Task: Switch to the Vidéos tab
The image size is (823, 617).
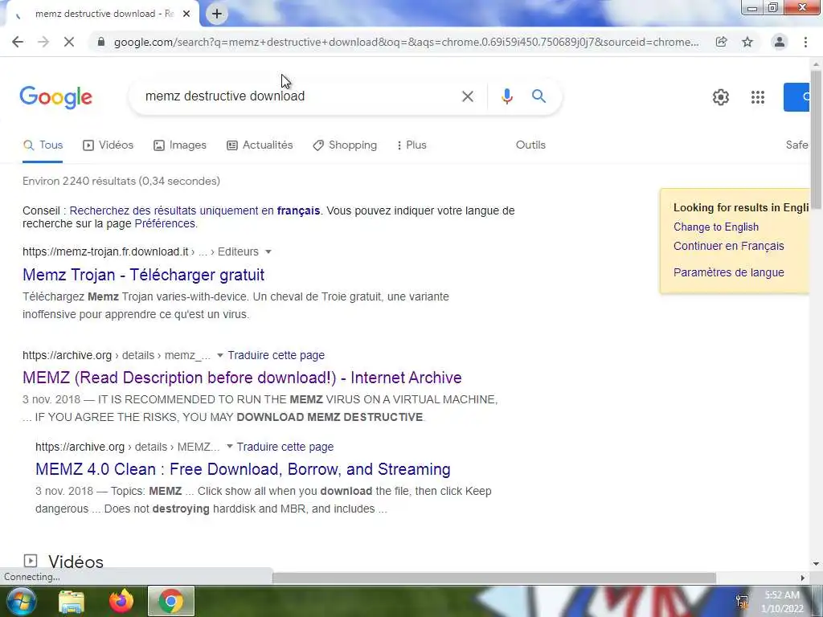Action: [109, 145]
